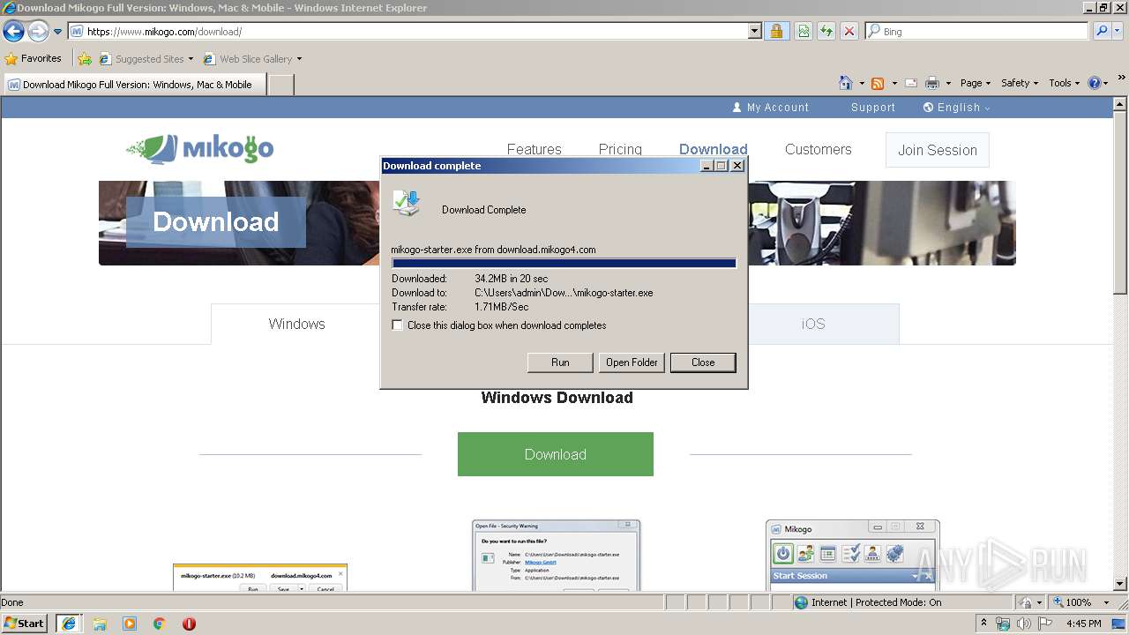Click the green Download button
The height and width of the screenshot is (635, 1129).
click(556, 454)
